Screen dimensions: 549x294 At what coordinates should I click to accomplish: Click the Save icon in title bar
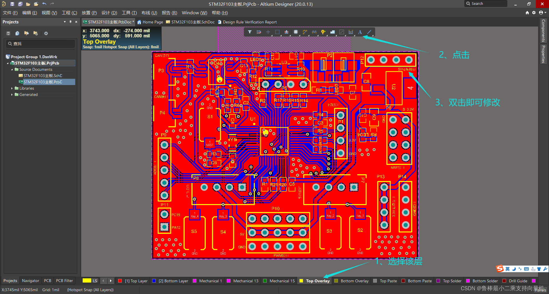tap(12, 4)
